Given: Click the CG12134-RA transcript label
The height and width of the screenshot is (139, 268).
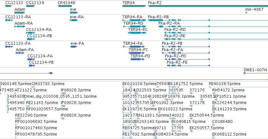Looking at the screenshot, I should click(x=39, y=30).
